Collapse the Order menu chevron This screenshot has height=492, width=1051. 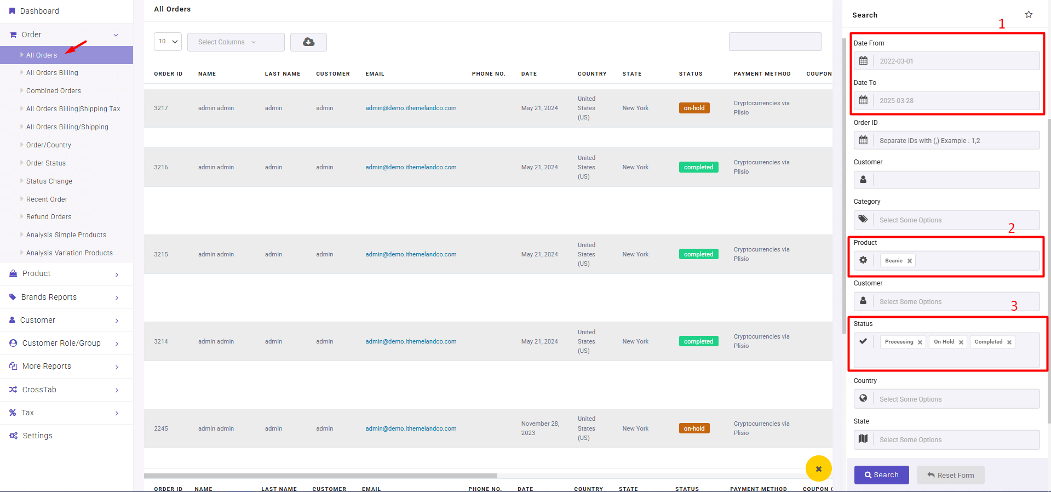pos(116,35)
